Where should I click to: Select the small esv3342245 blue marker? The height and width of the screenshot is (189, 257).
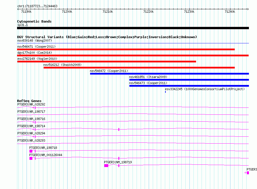tap(165, 92)
